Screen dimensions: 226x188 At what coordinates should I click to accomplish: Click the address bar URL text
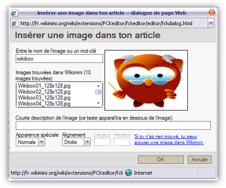click(x=106, y=23)
